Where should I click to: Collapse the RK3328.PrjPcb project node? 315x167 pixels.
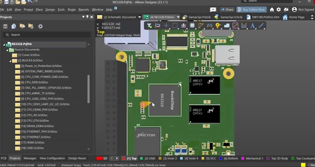tap(4, 44)
